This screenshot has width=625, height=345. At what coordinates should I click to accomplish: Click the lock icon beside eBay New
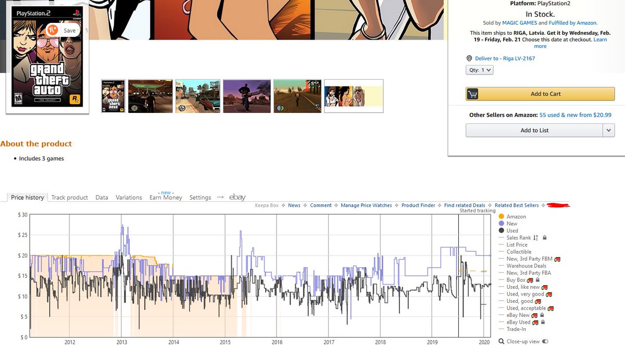542,315
